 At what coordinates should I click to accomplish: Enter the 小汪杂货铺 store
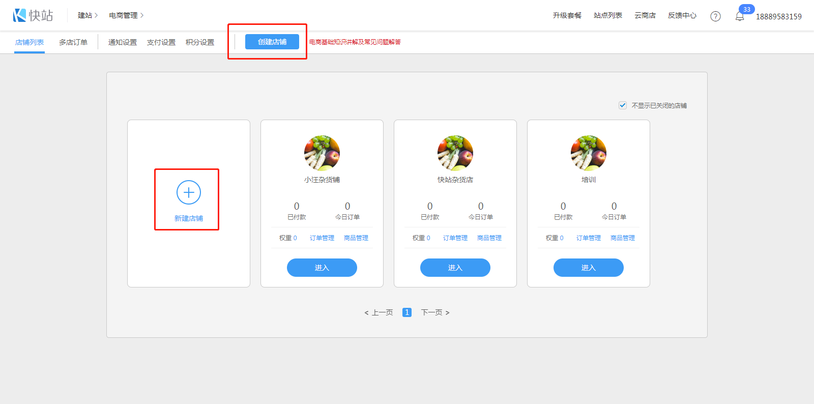[322, 268]
